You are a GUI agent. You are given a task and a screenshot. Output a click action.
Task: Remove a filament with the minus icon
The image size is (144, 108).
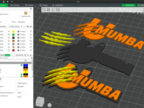(25, 27)
